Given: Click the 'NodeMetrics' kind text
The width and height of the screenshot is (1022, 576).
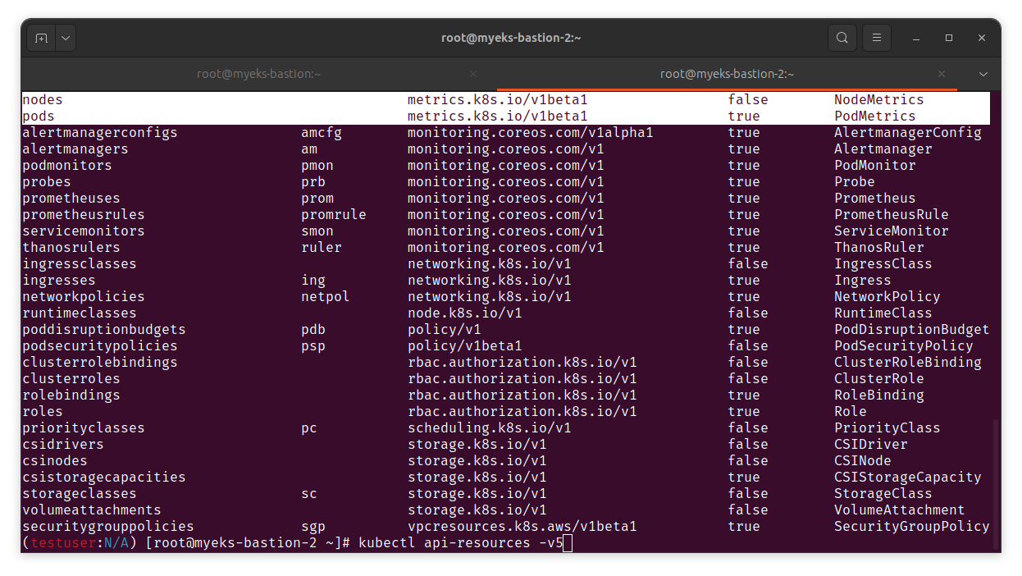Looking at the screenshot, I should 879,99.
